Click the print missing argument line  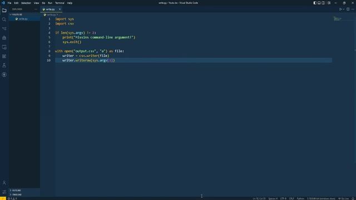pyautogui.click(x=99, y=37)
